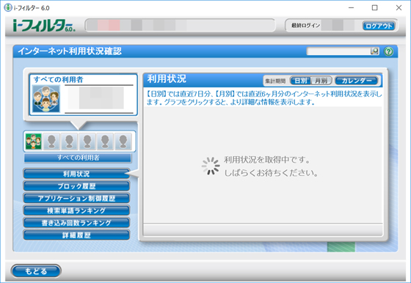The height and width of the screenshot is (283, 411).
Task: Open the ブロック履歴 menu item
Action: [76, 186]
